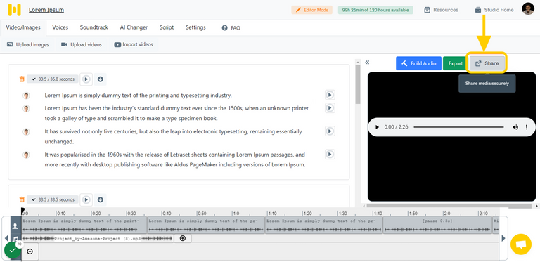The width and height of the screenshot is (540, 262).
Task: Click the '33.5 / 35.8 seconds' status badge
Action: click(x=53, y=79)
